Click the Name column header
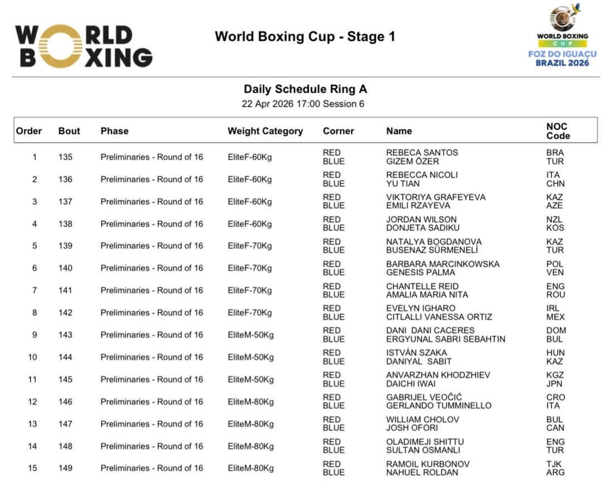This screenshot has height=491, width=602. pyautogui.click(x=399, y=131)
